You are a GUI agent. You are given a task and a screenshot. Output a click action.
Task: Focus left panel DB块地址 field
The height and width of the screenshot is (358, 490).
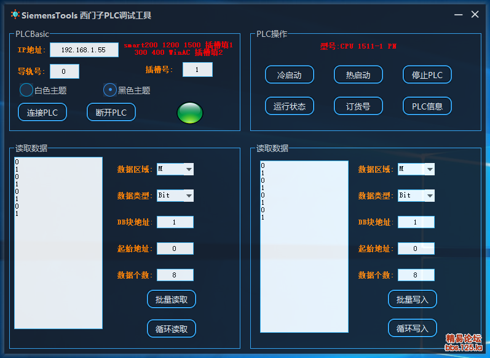coord(175,222)
